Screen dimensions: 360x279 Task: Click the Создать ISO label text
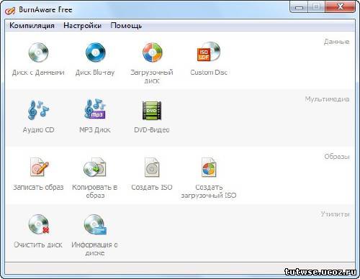152,187
